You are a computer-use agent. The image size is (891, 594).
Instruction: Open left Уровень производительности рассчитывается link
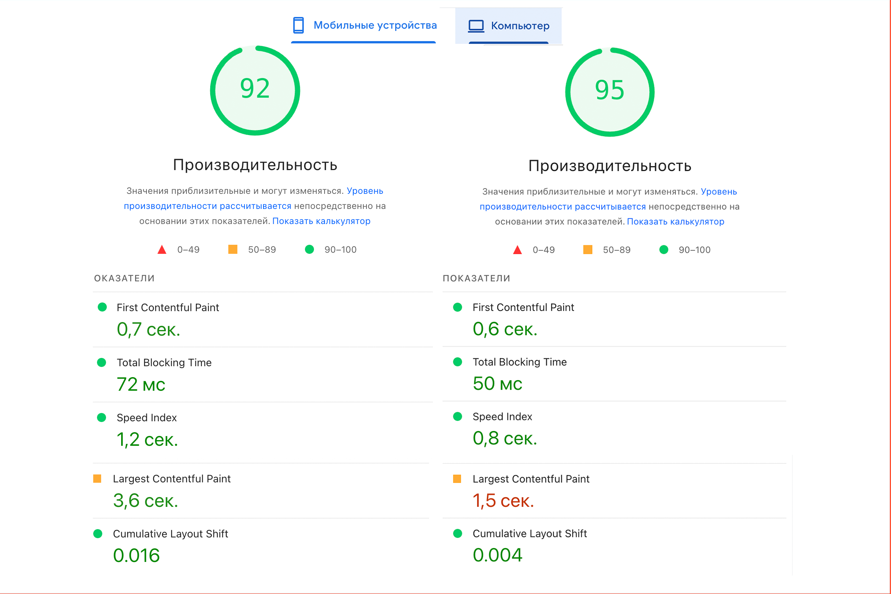click(x=207, y=206)
